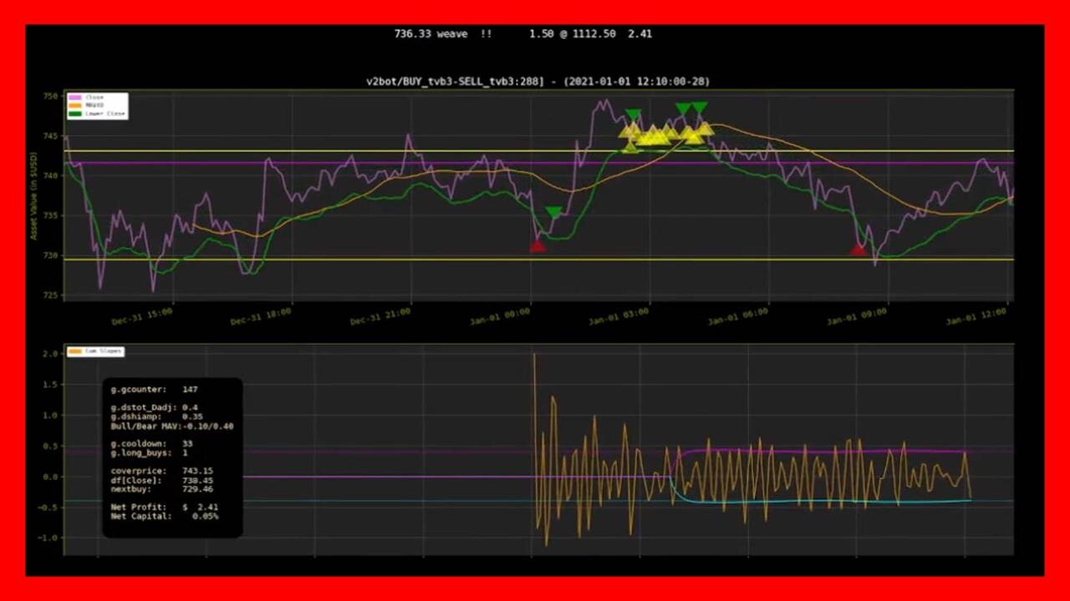
Task: Click the 'Cum Slopes' legend label
Action: [x=103, y=351]
